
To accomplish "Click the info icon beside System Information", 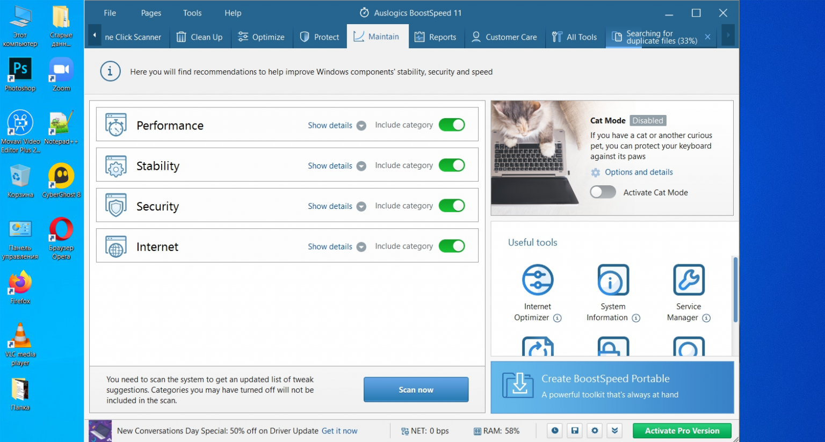I will (x=636, y=318).
